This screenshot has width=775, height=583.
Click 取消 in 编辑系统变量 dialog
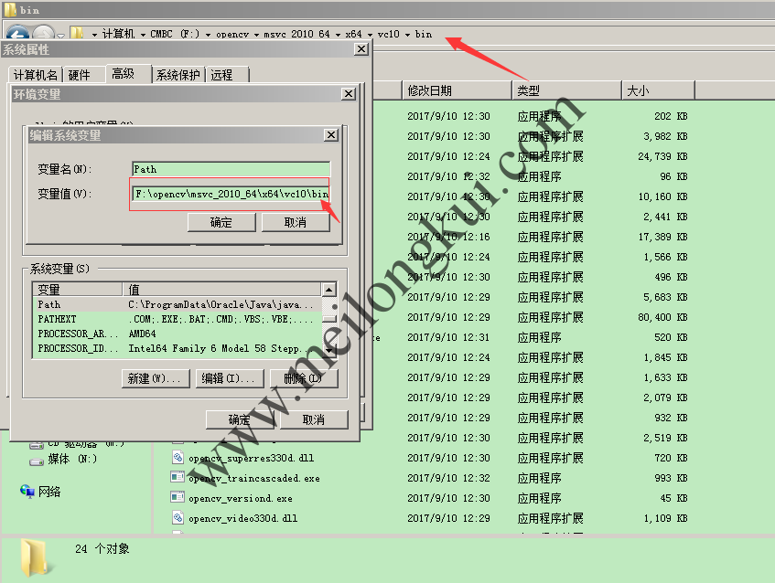(x=296, y=223)
